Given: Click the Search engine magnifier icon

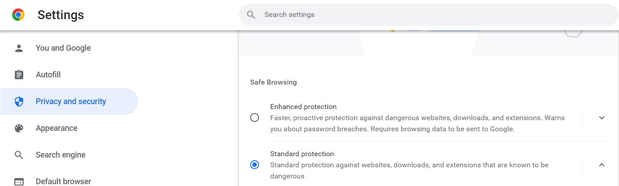Looking at the screenshot, I should tap(19, 155).
